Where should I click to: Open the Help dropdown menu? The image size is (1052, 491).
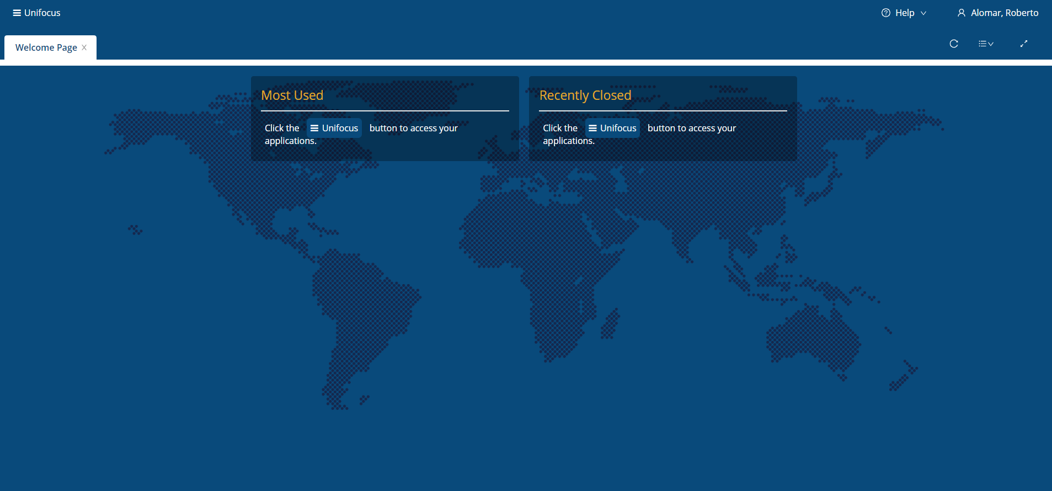[x=904, y=13]
